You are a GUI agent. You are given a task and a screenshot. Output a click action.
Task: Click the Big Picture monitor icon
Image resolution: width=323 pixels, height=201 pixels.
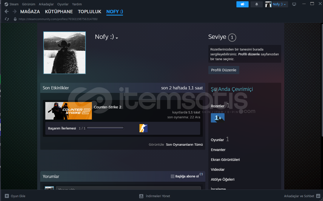294,4
